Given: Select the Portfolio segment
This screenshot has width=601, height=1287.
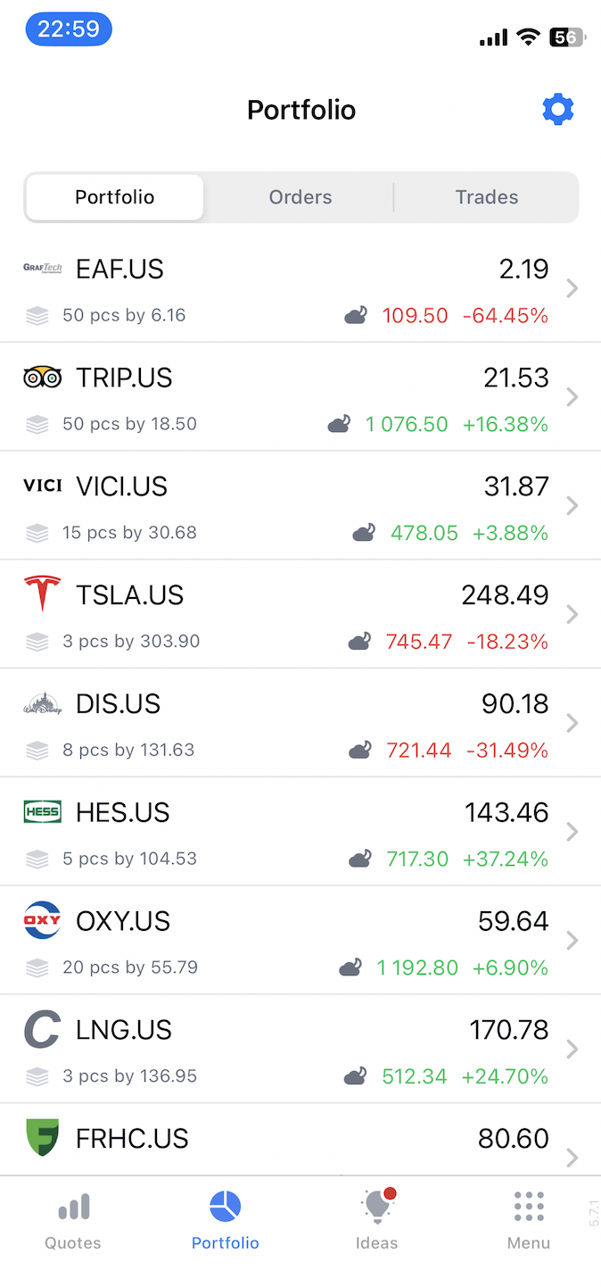Looking at the screenshot, I should (115, 197).
